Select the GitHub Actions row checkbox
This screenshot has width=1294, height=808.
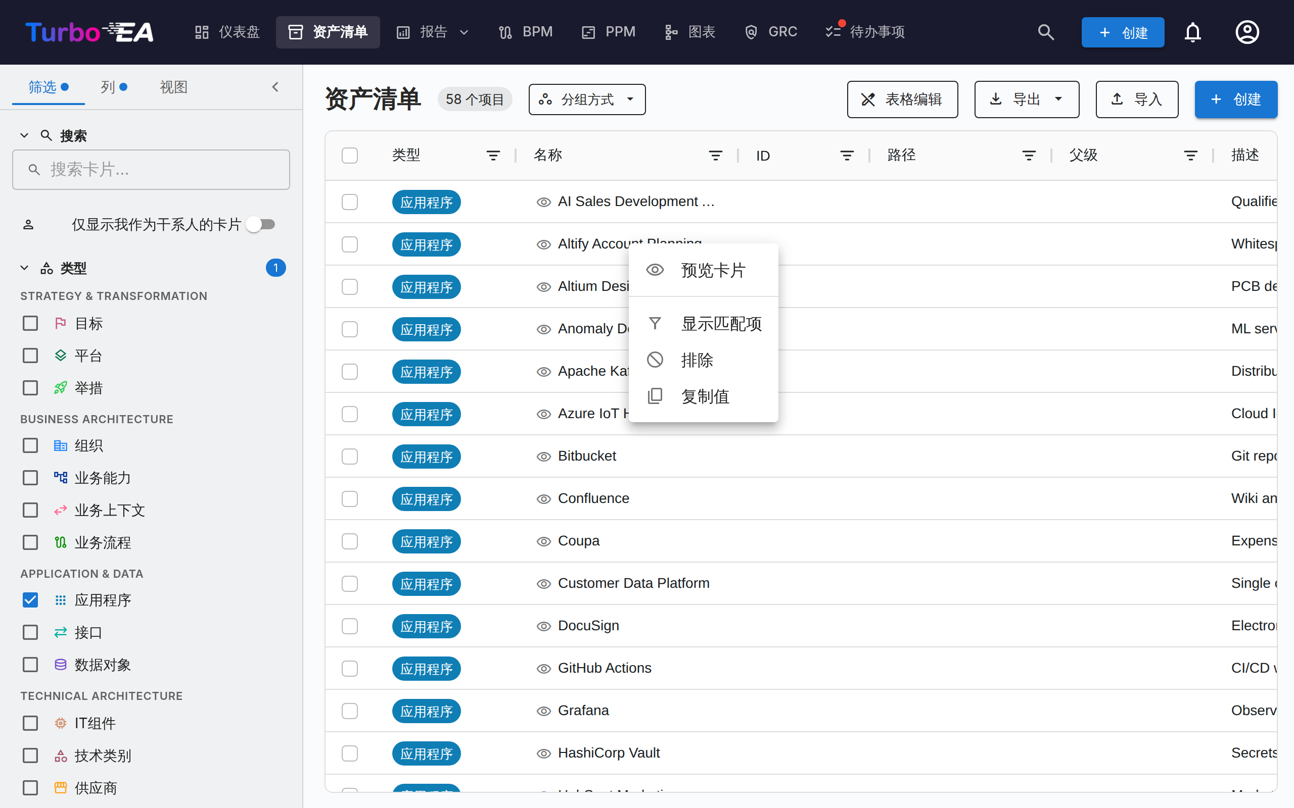point(350,669)
